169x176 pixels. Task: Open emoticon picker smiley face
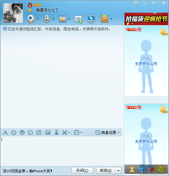point(14,133)
